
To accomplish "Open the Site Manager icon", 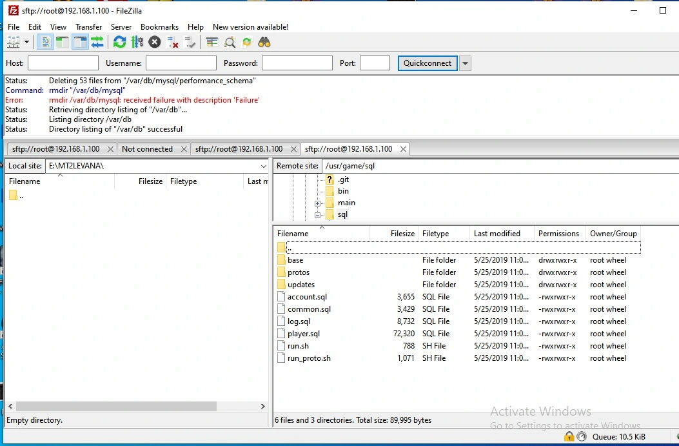I will pos(13,43).
